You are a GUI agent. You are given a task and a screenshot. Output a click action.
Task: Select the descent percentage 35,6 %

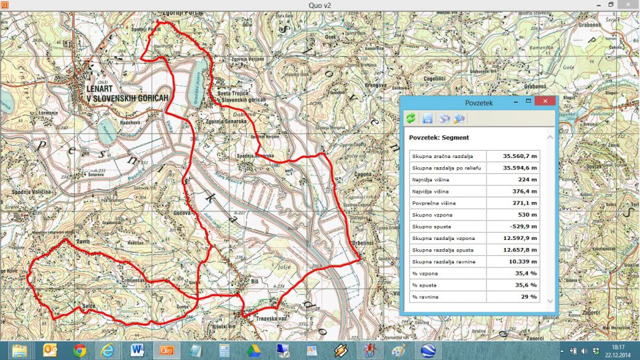(526, 285)
